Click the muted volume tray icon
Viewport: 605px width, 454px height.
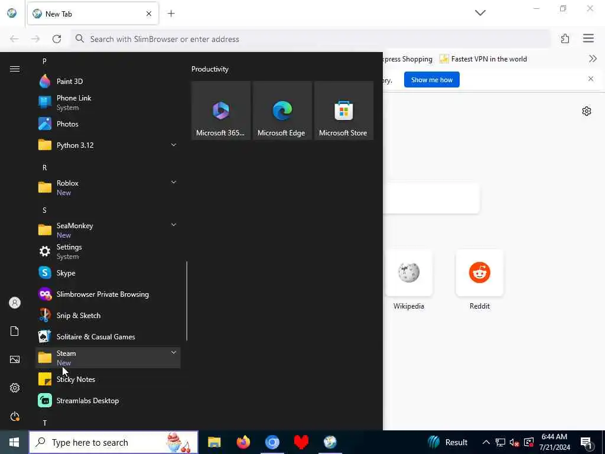point(514,442)
